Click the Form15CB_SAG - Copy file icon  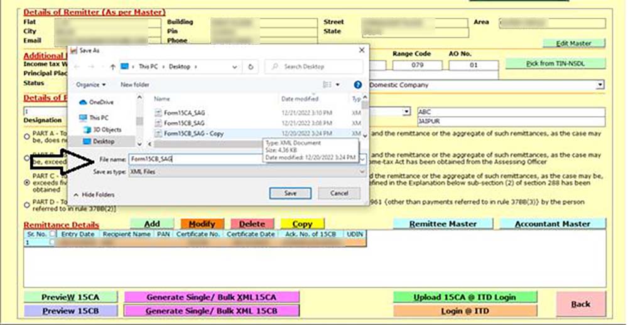pyautogui.click(x=158, y=134)
